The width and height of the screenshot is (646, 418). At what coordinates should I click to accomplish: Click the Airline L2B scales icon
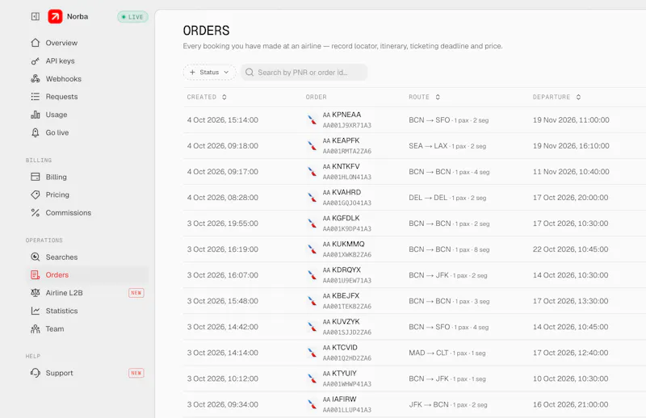(x=36, y=293)
